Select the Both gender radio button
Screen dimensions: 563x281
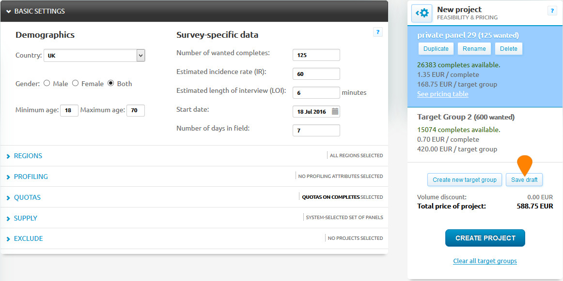coord(111,83)
